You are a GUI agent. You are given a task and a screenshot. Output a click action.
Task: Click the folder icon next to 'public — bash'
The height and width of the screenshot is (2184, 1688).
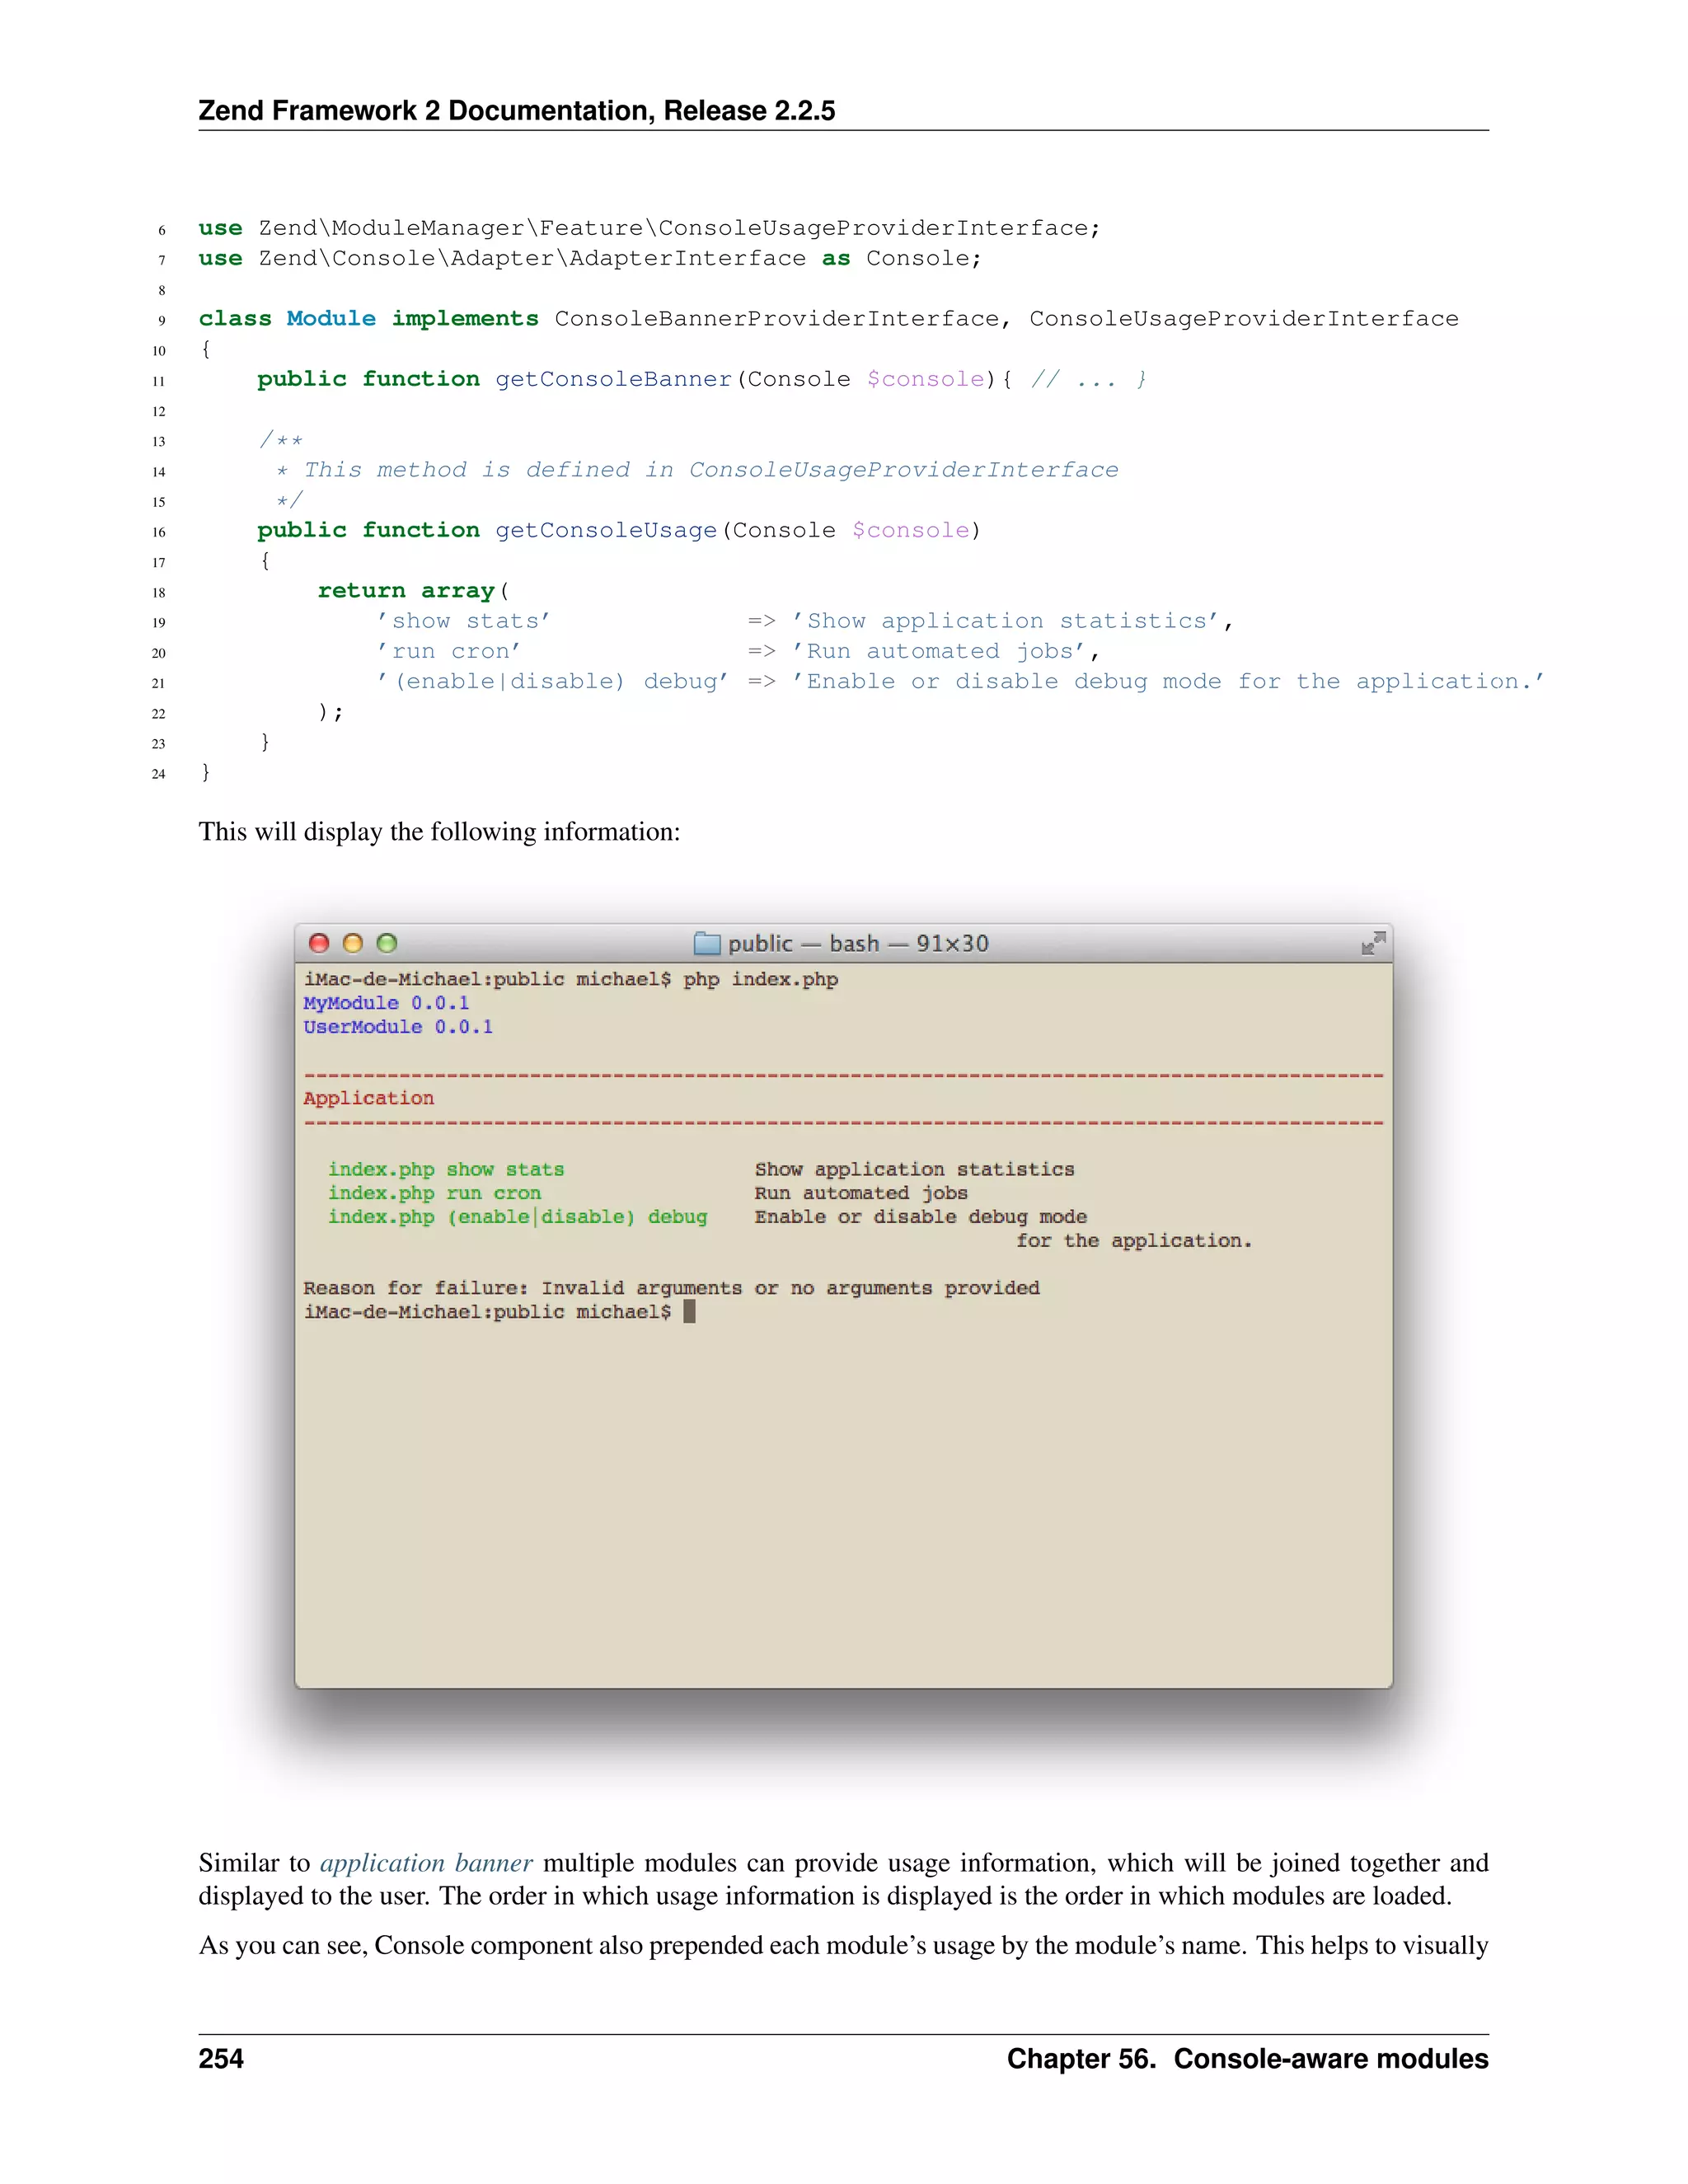(707, 943)
